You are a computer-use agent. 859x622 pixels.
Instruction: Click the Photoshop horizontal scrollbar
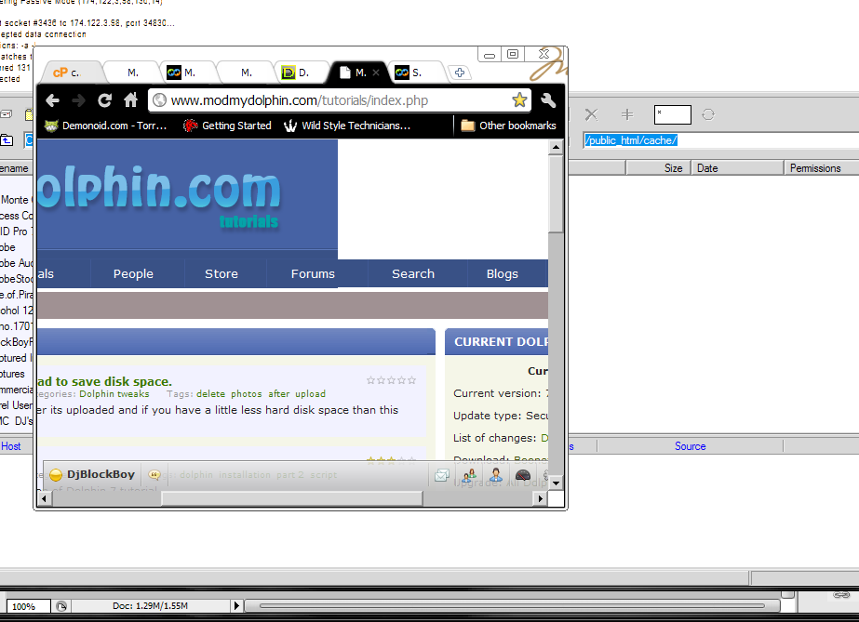512,605
